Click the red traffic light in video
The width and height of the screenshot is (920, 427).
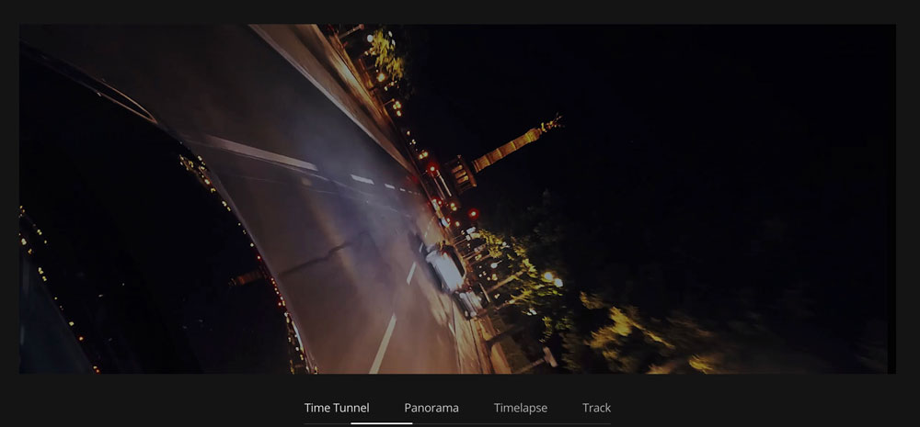(431, 168)
